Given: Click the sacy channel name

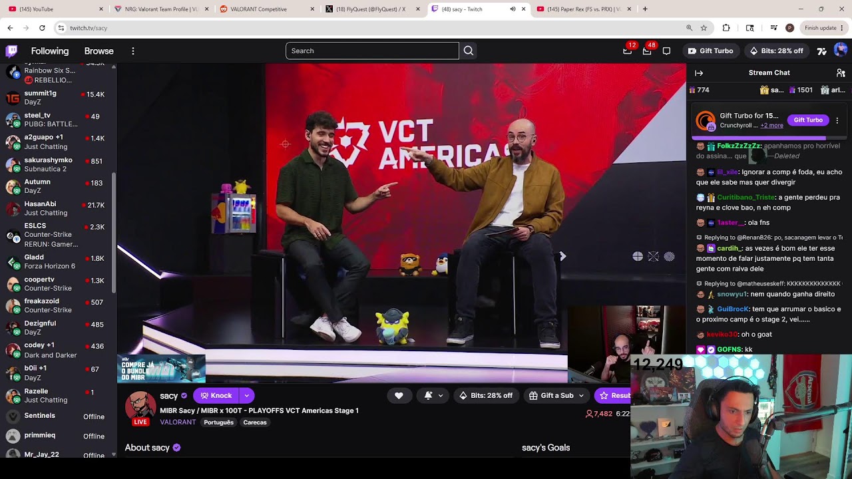Looking at the screenshot, I should click(x=169, y=395).
